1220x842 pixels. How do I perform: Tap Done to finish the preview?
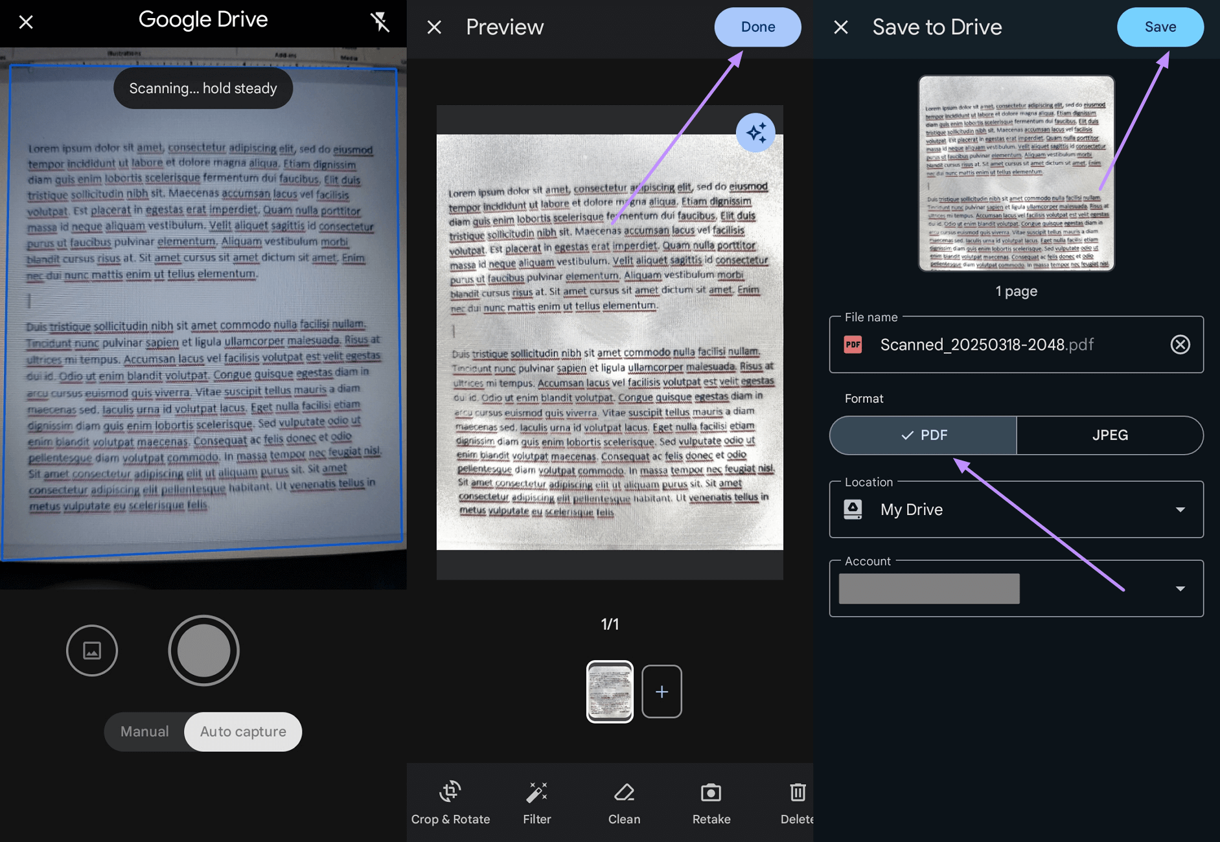coord(757,27)
